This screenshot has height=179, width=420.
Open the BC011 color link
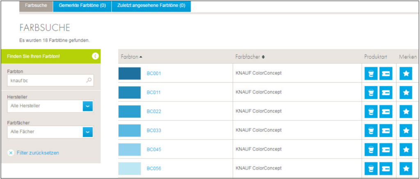[x=154, y=92]
